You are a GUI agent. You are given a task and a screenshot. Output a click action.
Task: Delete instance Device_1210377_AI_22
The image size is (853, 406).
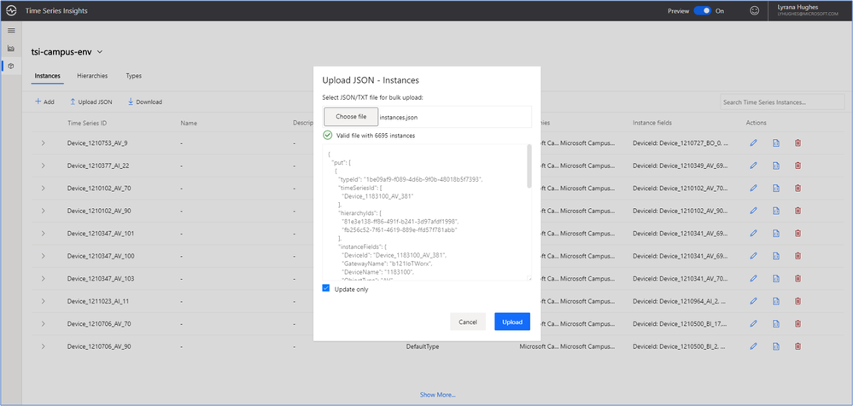click(797, 165)
